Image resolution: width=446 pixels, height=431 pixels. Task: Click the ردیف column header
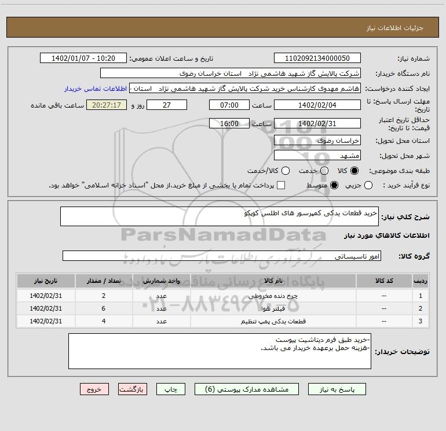[421, 281]
